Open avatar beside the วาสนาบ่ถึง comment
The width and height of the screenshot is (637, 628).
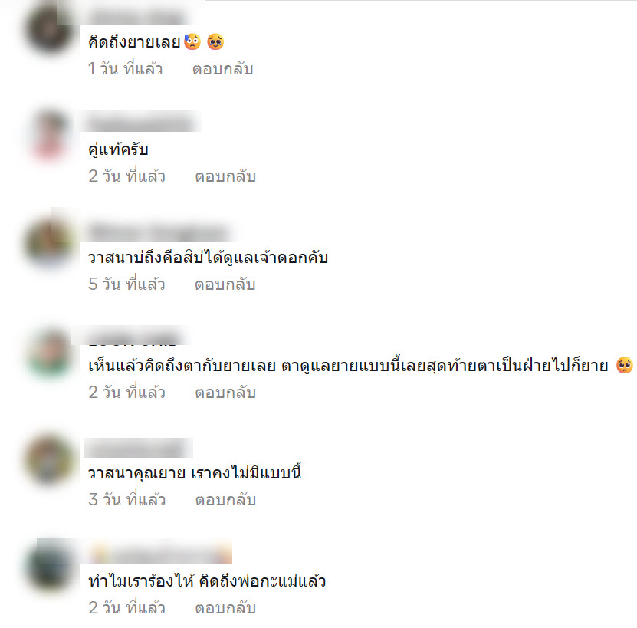(x=50, y=244)
